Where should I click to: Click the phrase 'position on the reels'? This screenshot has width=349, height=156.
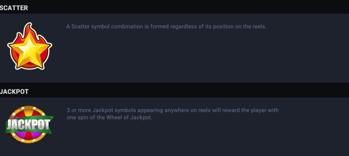tap(239, 27)
